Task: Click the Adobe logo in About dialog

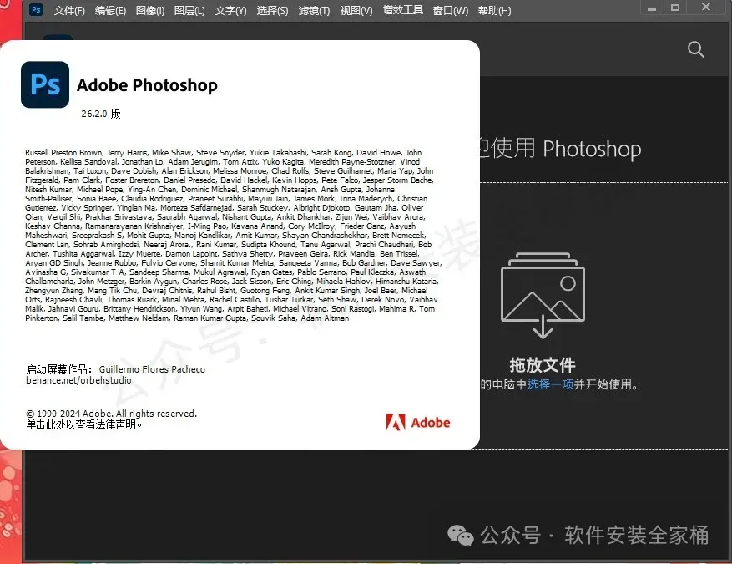Action: pos(418,423)
